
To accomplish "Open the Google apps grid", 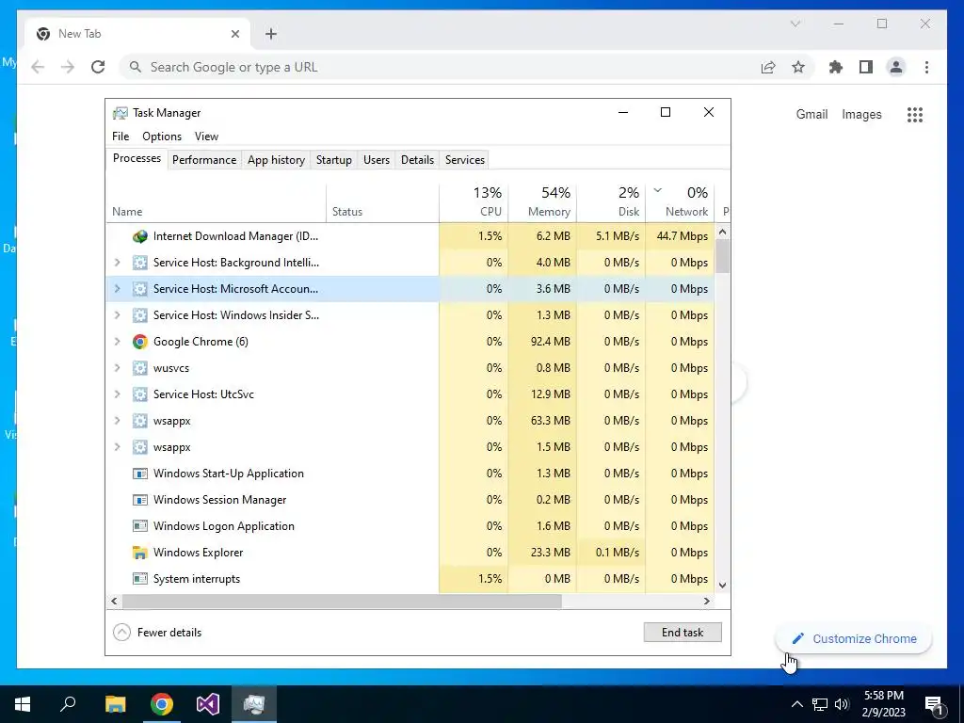I will tap(915, 114).
